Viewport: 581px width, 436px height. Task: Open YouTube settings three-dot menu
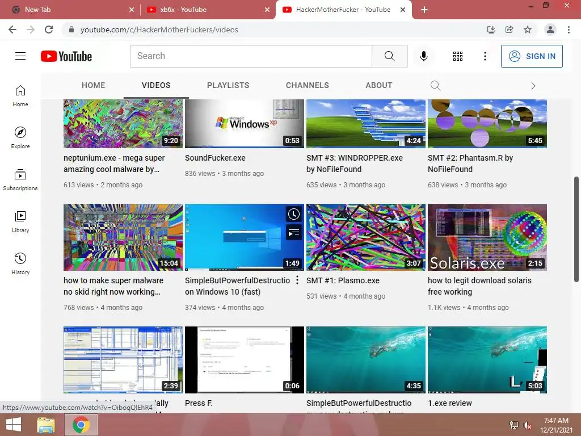point(485,56)
